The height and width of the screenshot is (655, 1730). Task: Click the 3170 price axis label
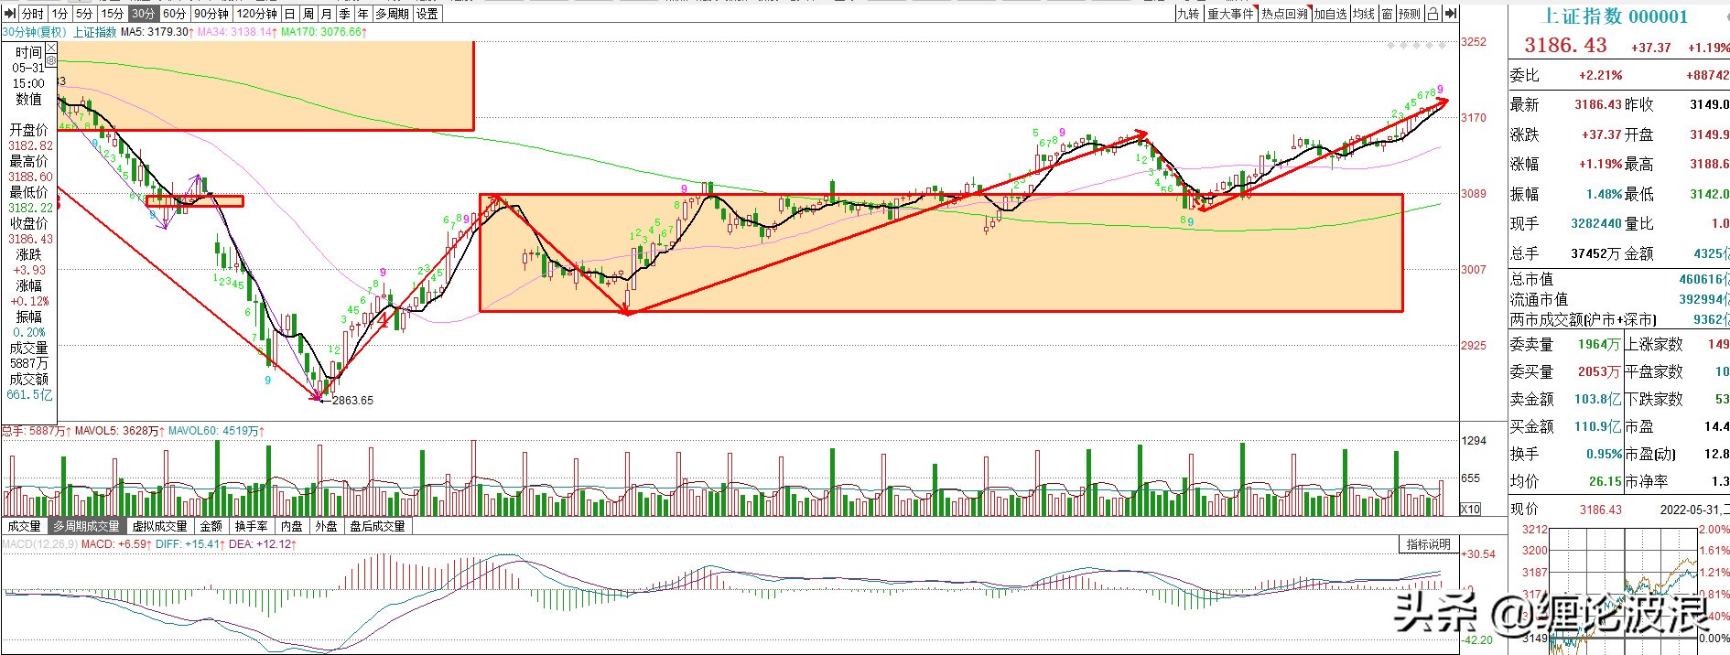[1473, 117]
